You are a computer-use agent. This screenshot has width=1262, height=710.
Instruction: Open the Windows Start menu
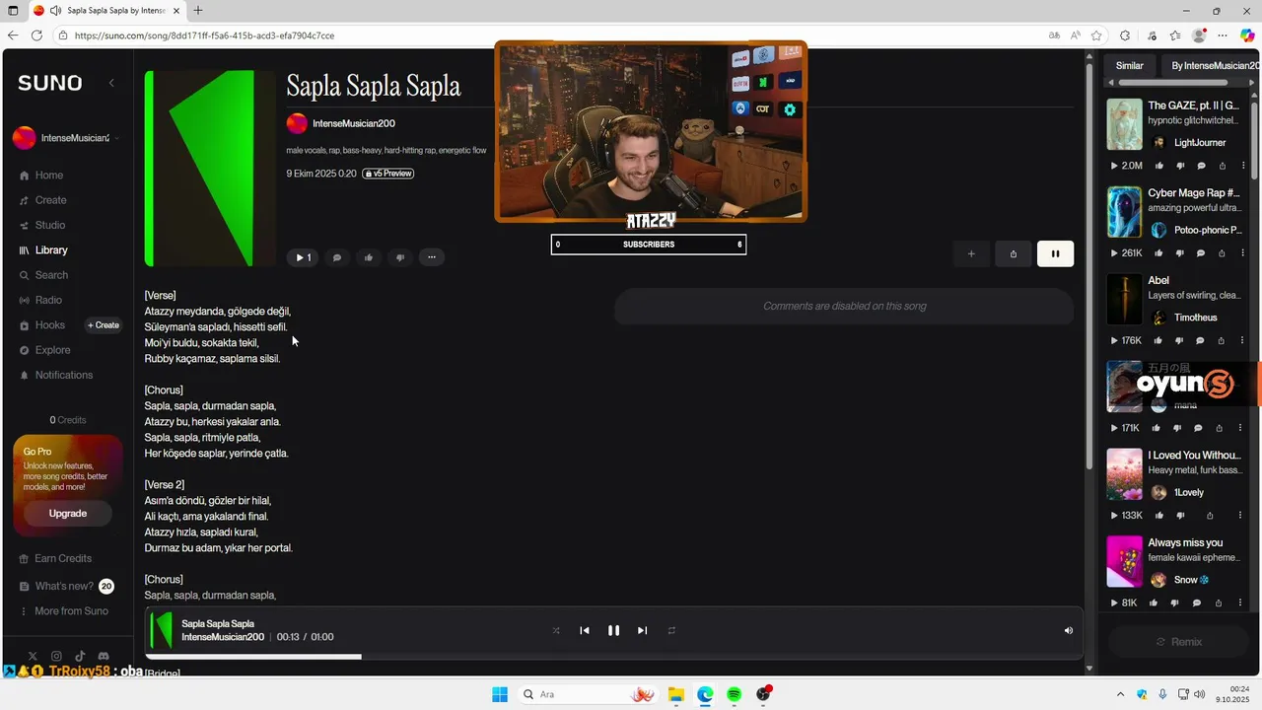500,694
